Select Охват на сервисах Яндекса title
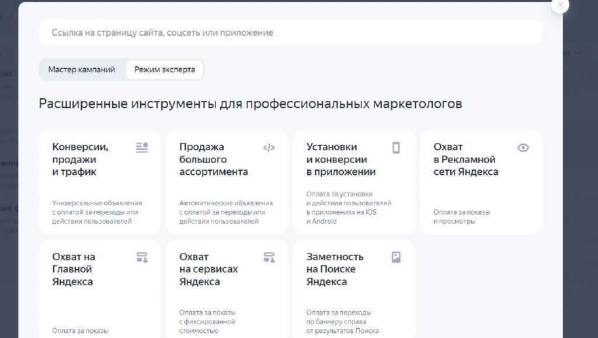This screenshot has height=338, width=598. [208, 269]
